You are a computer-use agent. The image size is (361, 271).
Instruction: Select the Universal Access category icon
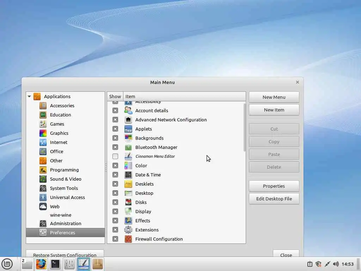coord(43,198)
